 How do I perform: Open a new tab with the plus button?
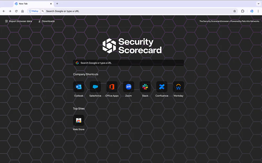coord(57,4)
